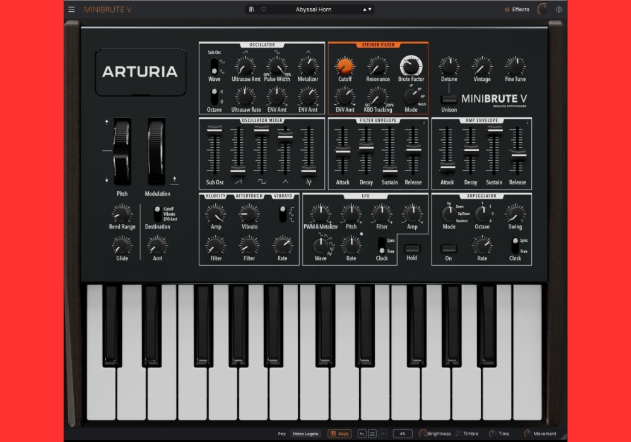Viewport: 631px width, 442px height.
Task: Click the Timbre macro knob
Action: 458,434
